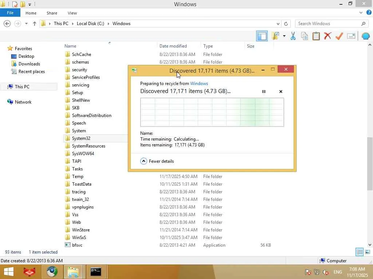Expand the arrow after Local Disk (C:)
373x279 pixels.
click(x=109, y=24)
